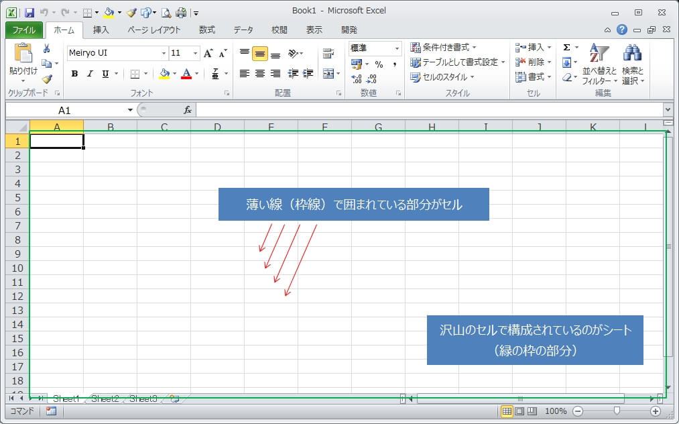Click the 挿入 insert cells button
The image size is (679, 424).
click(x=533, y=47)
